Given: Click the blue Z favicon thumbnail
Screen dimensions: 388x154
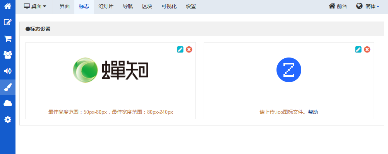Looking at the screenshot, I should point(289,70).
